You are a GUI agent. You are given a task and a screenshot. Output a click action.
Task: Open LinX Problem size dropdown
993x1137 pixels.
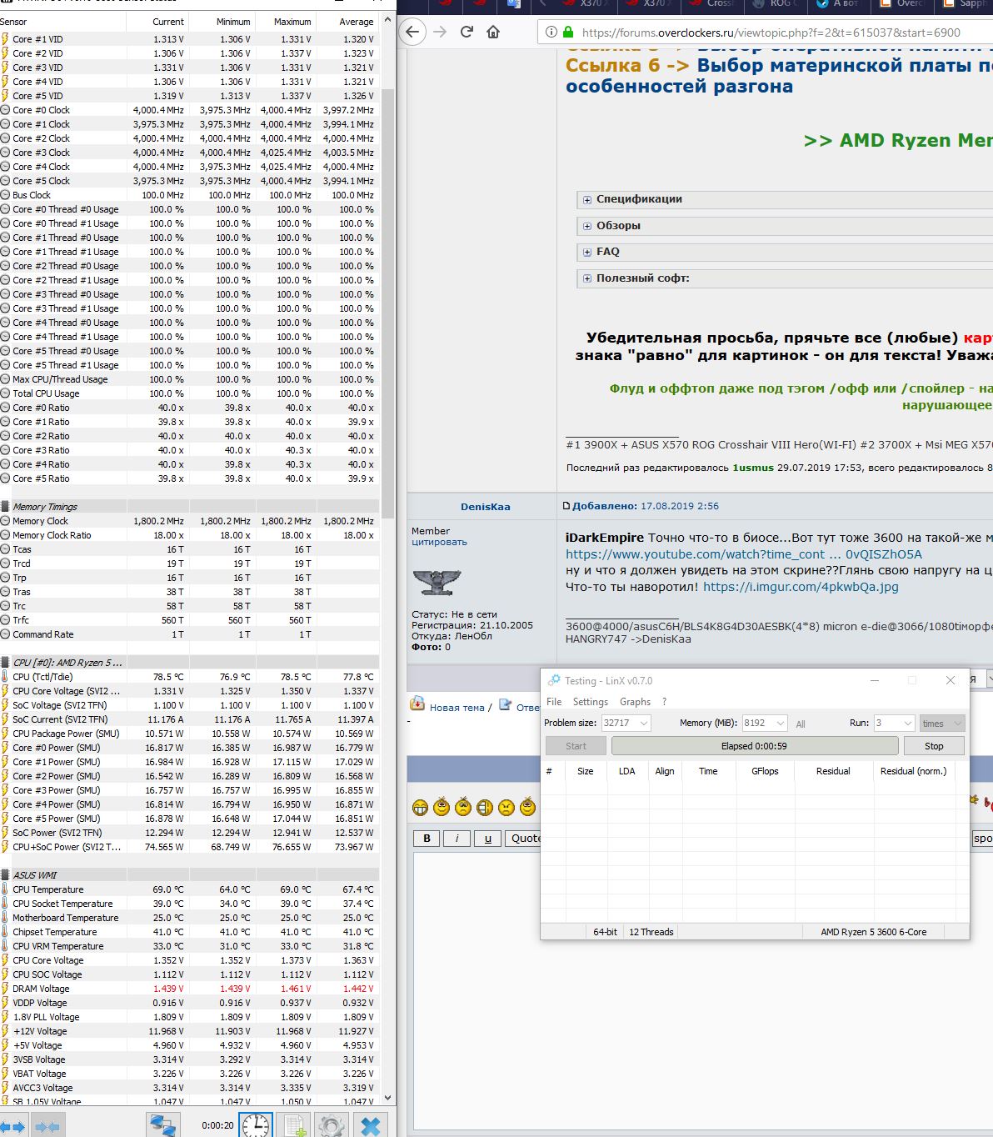pyautogui.click(x=643, y=724)
